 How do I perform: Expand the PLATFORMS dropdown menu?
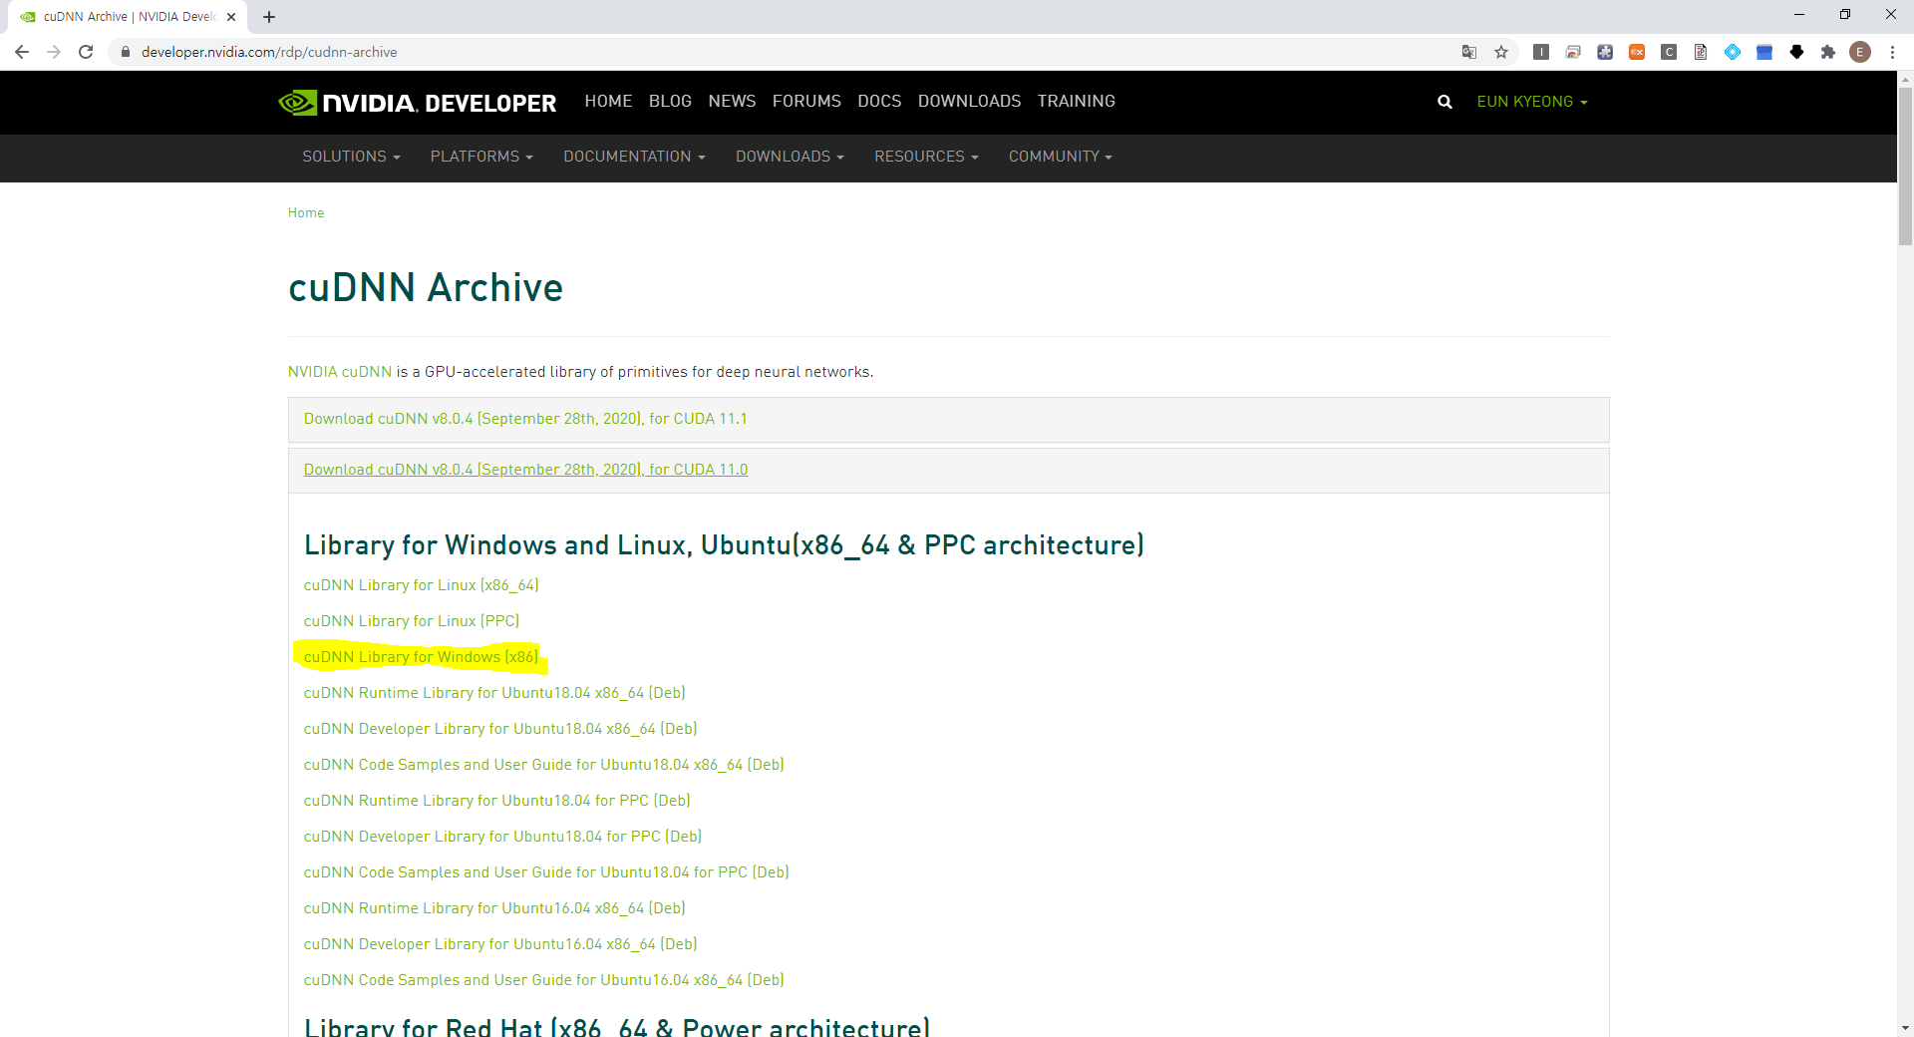pyautogui.click(x=481, y=157)
